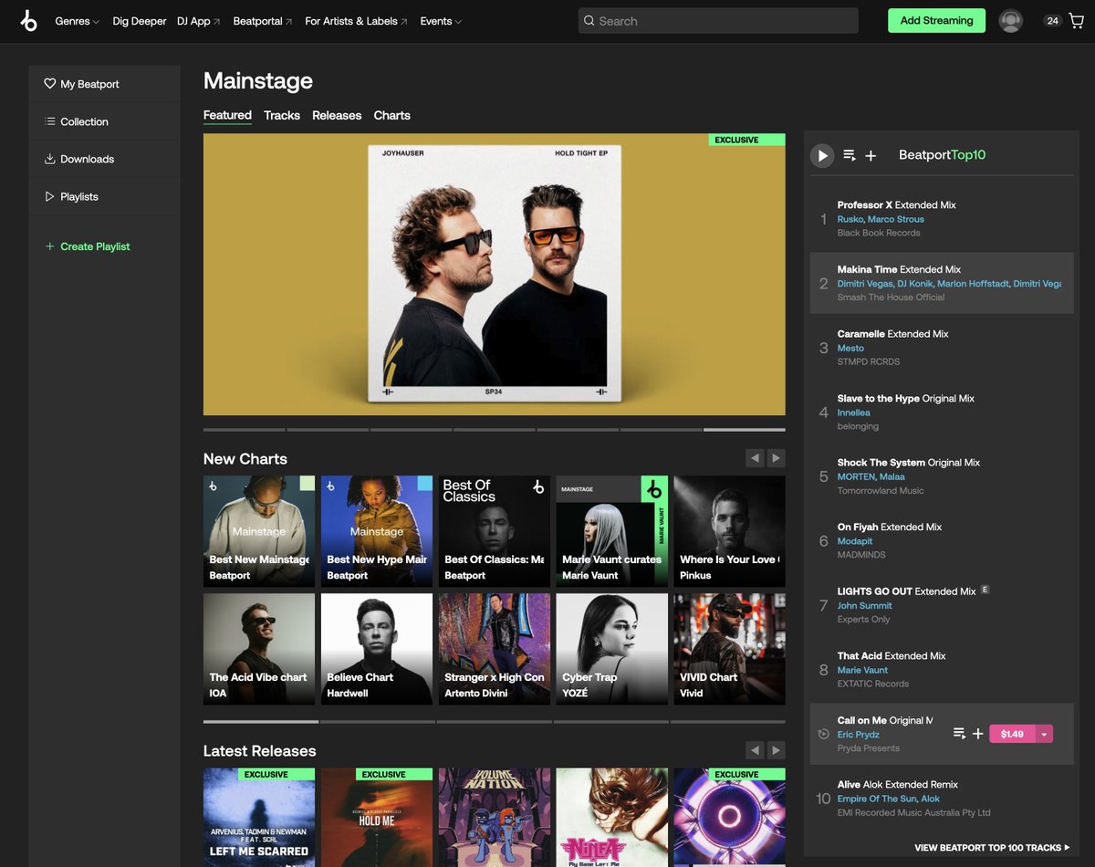Screen dimensions: 1095x867
Task: Open Beatportal external link
Action: click(x=263, y=21)
